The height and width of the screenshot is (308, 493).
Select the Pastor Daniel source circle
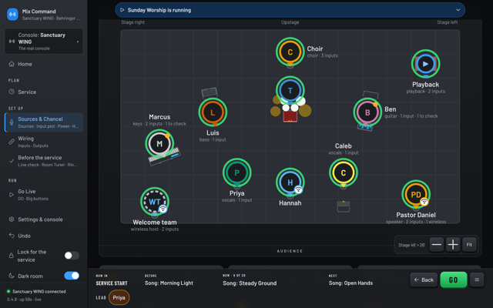[416, 195]
